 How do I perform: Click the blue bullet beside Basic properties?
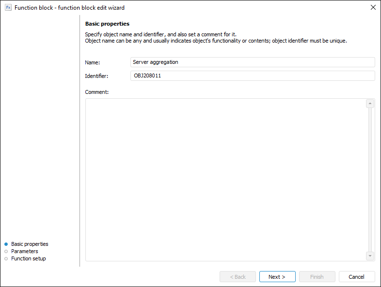point(6,244)
